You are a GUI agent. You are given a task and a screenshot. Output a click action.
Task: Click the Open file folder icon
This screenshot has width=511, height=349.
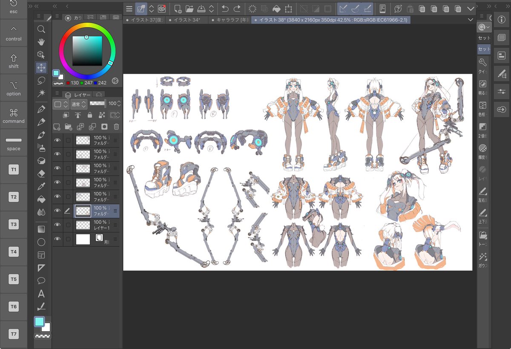[x=189, y=9]
